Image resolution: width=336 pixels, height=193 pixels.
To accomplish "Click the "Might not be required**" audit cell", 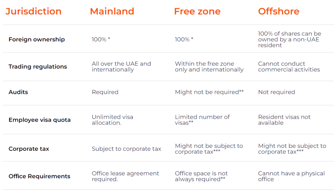I will [209, 92].
